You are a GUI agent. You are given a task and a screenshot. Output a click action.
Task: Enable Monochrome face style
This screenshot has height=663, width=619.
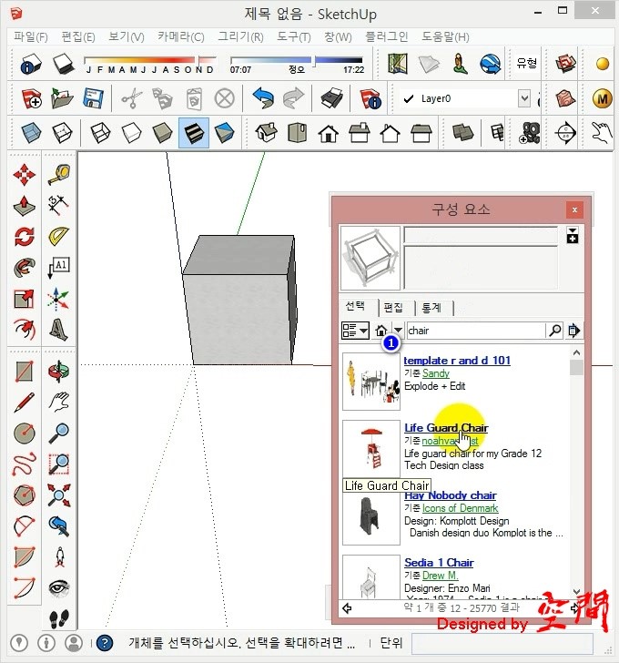tap(224, 133)
